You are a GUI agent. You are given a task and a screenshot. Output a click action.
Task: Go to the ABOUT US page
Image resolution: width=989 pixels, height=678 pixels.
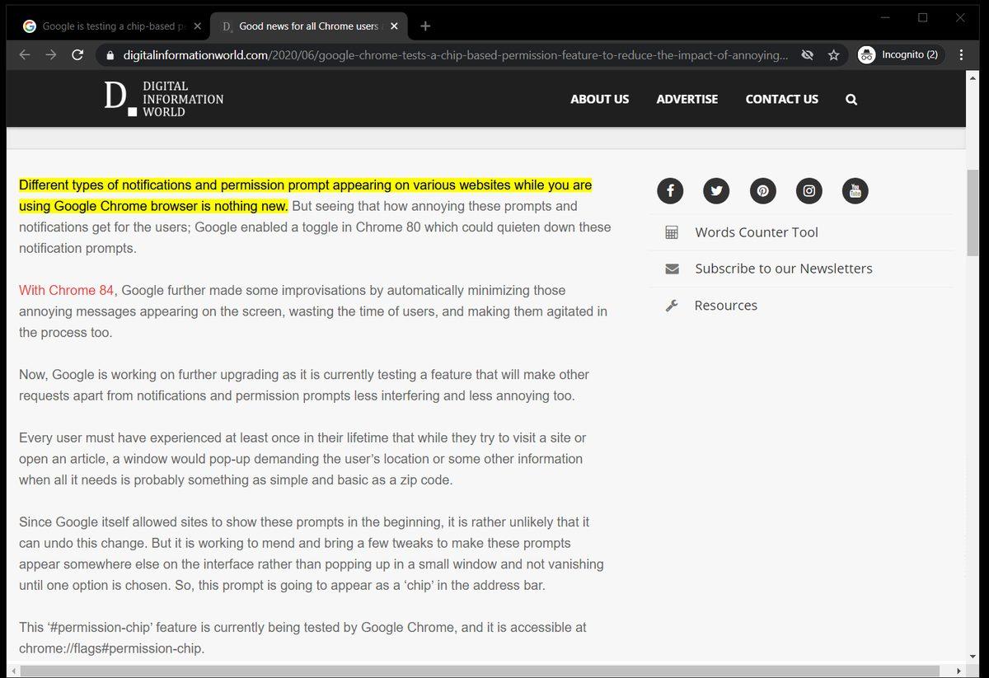(x=599, y=100)
